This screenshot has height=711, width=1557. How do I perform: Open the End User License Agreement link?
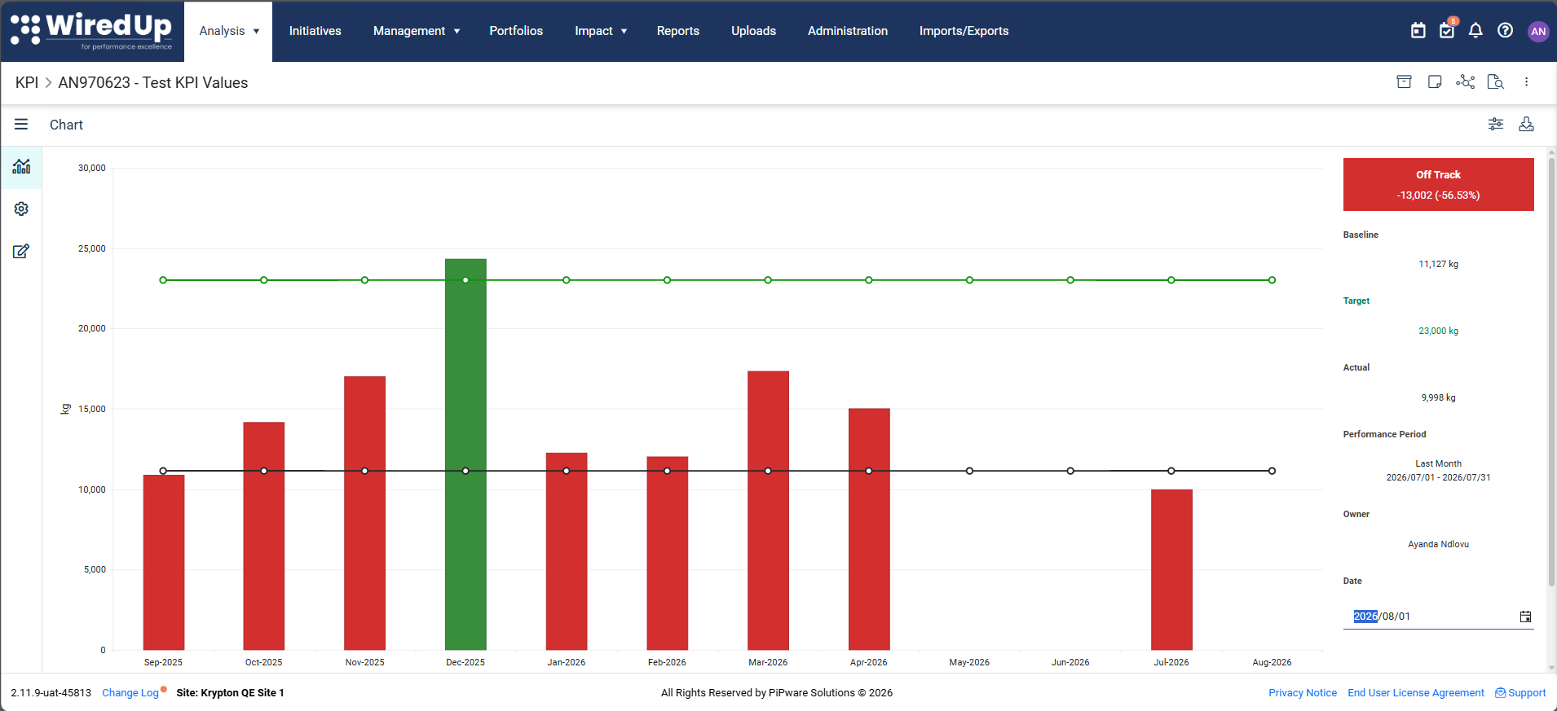coord(1416,693)
